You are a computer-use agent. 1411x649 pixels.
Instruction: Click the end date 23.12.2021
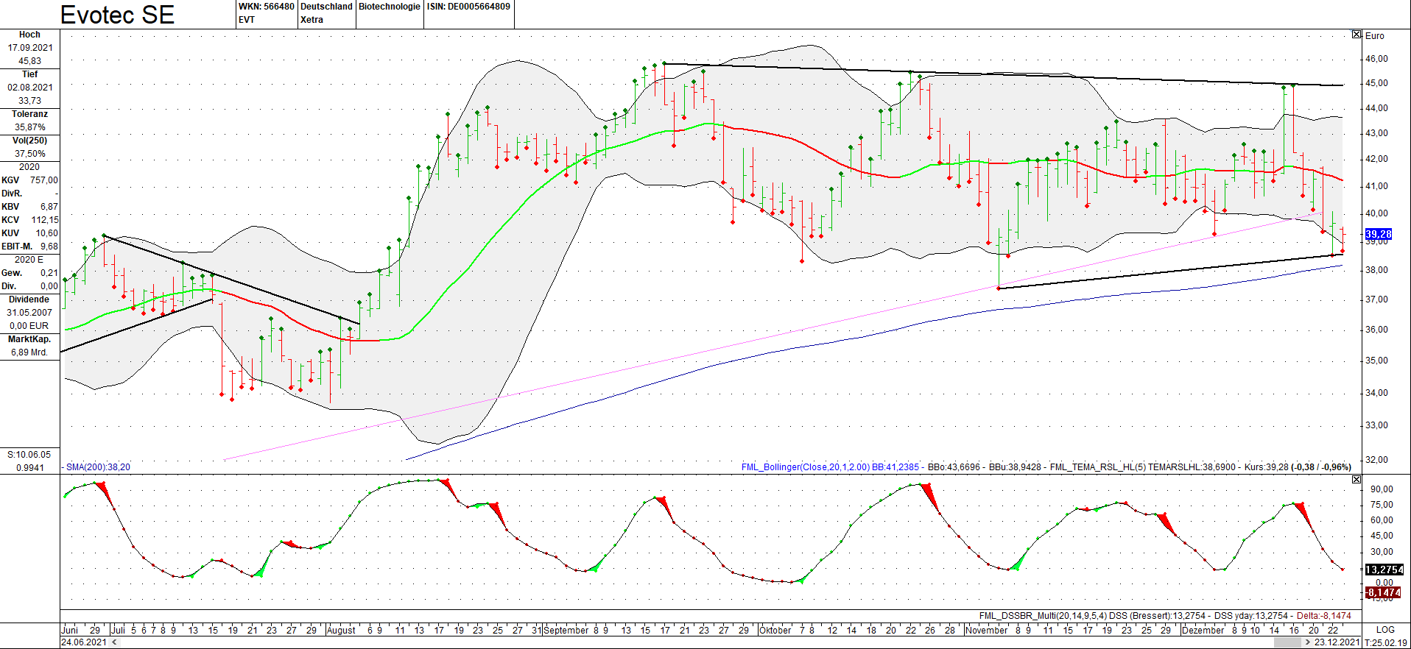click(x=1337, y=642)
